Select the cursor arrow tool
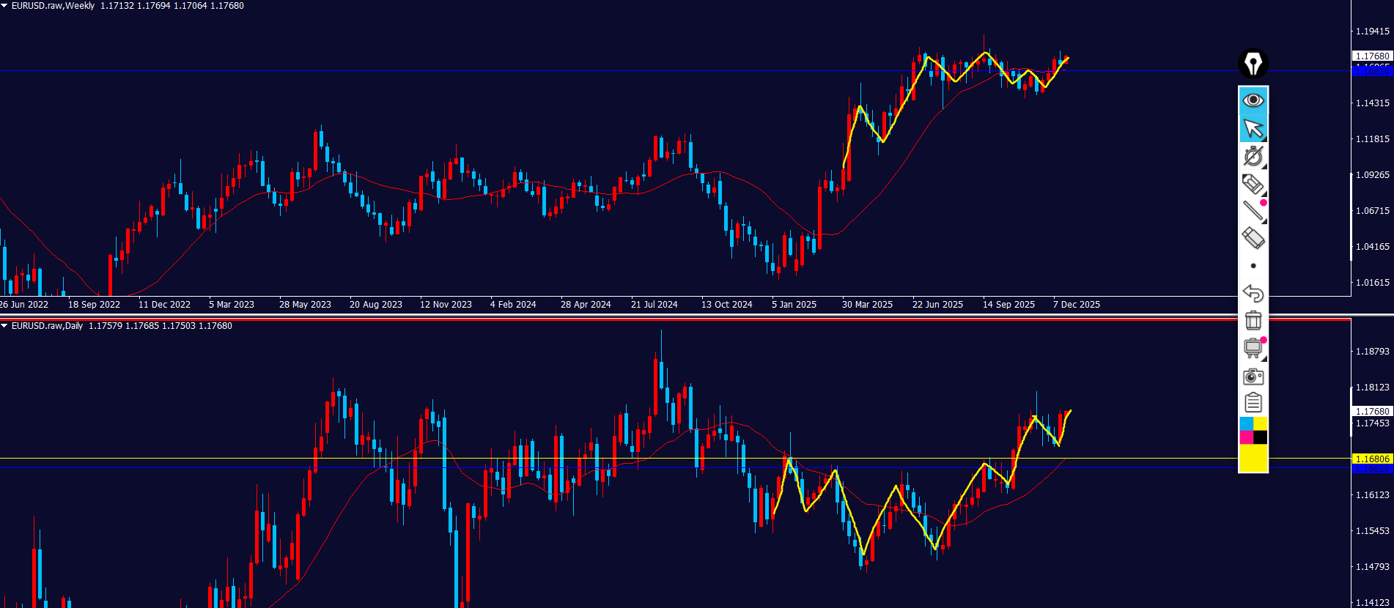 pyautogui.click(x=1253, y=129)
